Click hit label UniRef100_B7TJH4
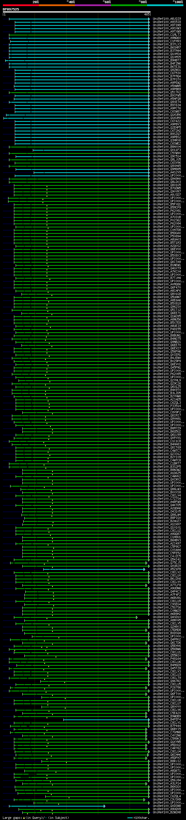Screen dimensions: 186x820 pyautogui.click(x=167, y=278)
